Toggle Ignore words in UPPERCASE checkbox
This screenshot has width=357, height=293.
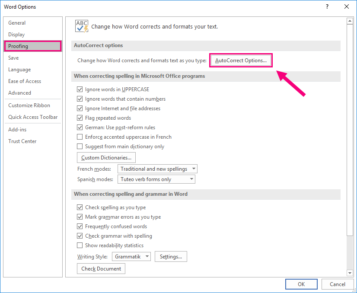point(80,89)
